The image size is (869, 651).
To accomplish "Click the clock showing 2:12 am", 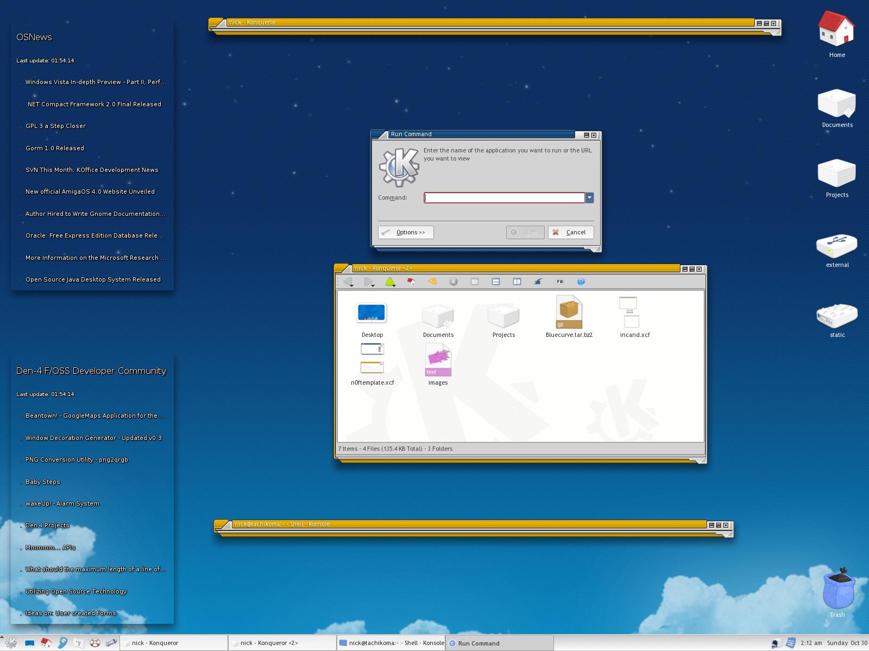I will pos(811,643).
